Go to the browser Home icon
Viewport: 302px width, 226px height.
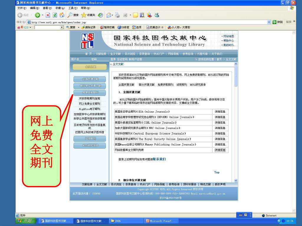point(62,15)
